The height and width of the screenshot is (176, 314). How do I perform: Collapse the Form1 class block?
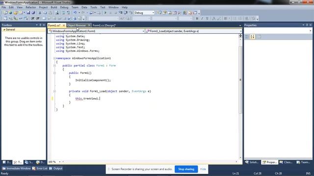pyautogui.click(x=54, y=66)
